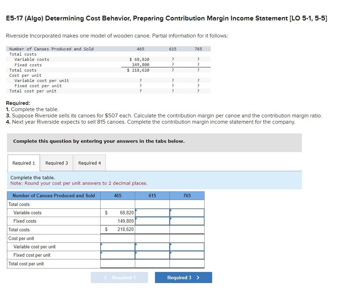Click variable costs input for 765 canoes
Screen dimensions: 338x290
187,212
